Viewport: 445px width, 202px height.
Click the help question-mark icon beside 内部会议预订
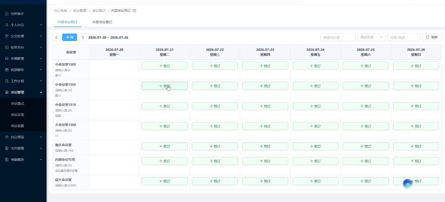click(134, 11)
